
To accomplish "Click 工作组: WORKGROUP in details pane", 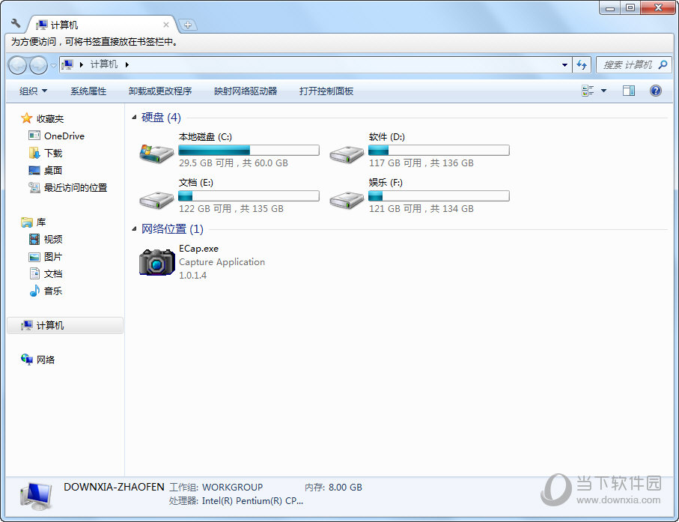I will point(216,488).
